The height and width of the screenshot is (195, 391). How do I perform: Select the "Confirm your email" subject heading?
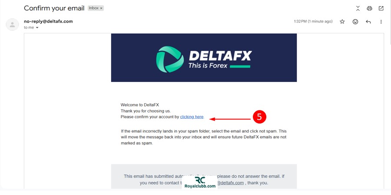coord(54,8)
